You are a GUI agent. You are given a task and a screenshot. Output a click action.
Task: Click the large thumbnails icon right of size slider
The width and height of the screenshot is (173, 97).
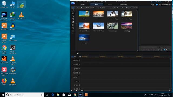(127, 8)
